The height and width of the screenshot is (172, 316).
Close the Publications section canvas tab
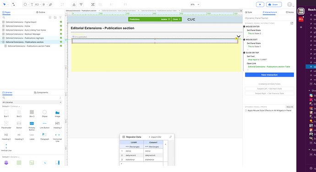[x=99, y=10]
